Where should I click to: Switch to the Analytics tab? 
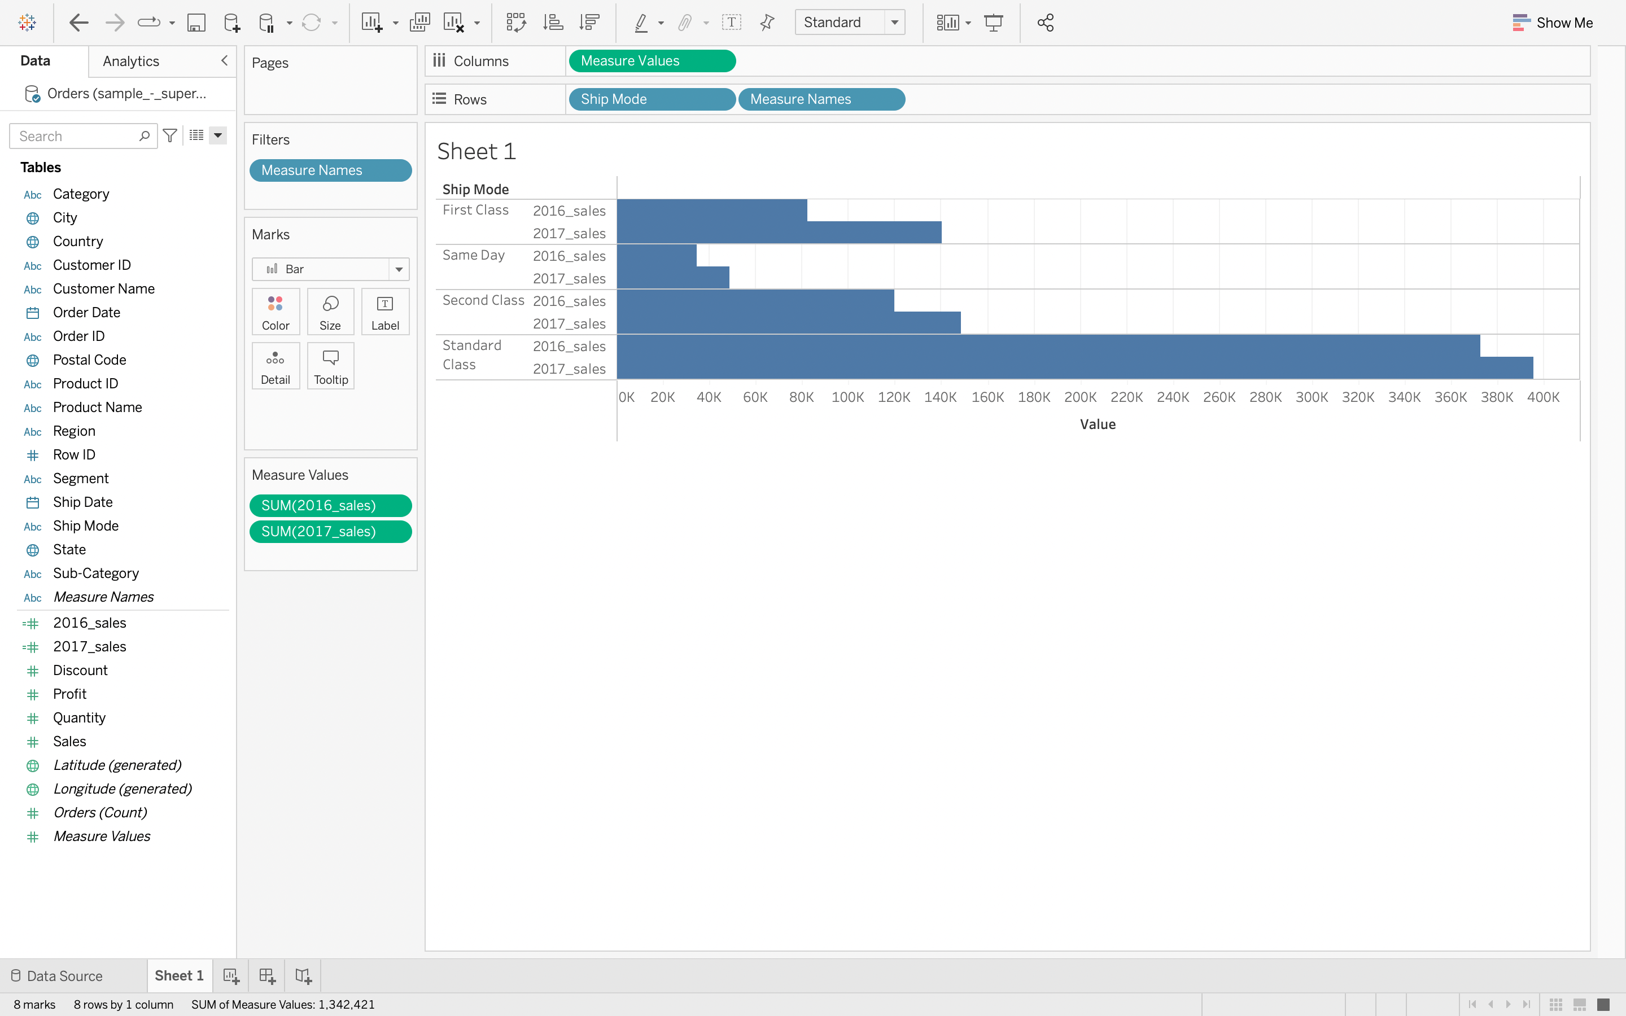(131, 61)
